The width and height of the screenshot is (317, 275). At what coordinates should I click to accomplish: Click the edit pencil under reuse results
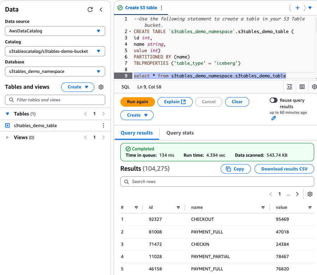pos(274,118)
